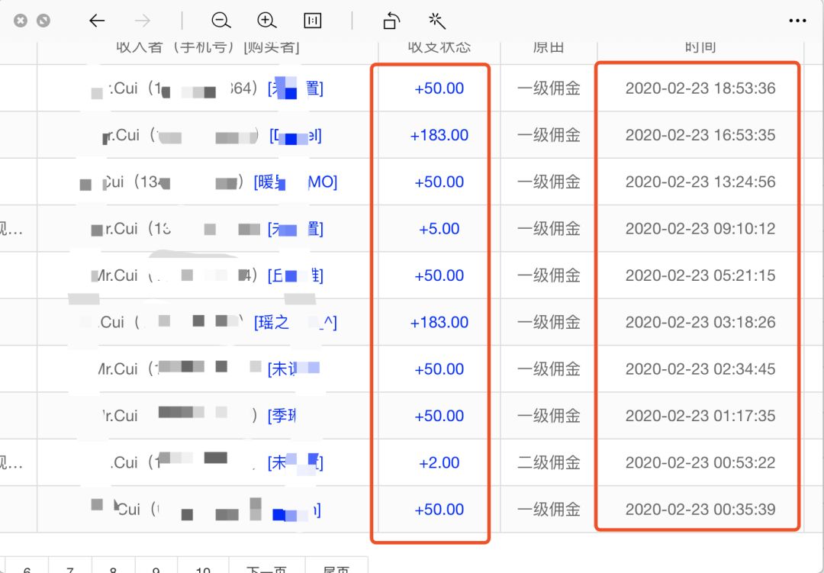Close the image viewer window
The height and width of the screenshot is (573, 824).
21,21
